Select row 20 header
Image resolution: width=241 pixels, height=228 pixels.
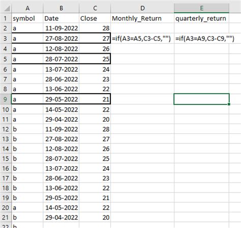click(6, 208)
